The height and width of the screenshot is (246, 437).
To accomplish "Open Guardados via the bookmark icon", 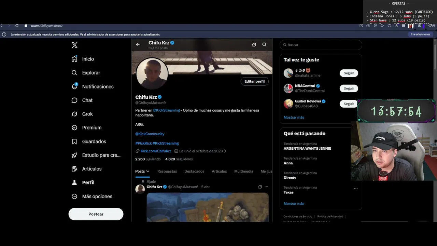I will (x=74, y=141).
